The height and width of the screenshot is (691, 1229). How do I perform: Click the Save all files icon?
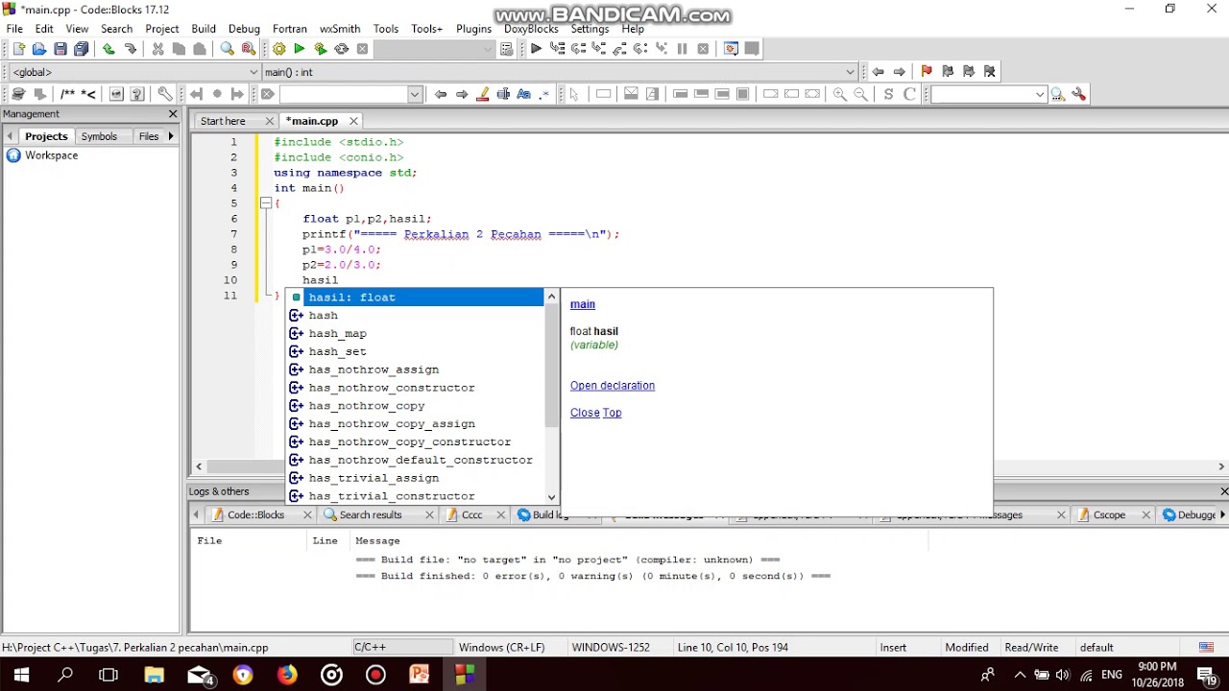pos(82,49)
